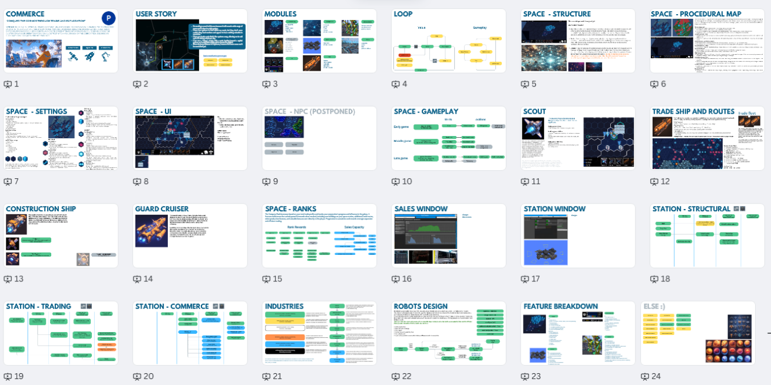Open the SALES WINDOW slide
The width and height of the screenshot is (771, 385).
(449, 236)
